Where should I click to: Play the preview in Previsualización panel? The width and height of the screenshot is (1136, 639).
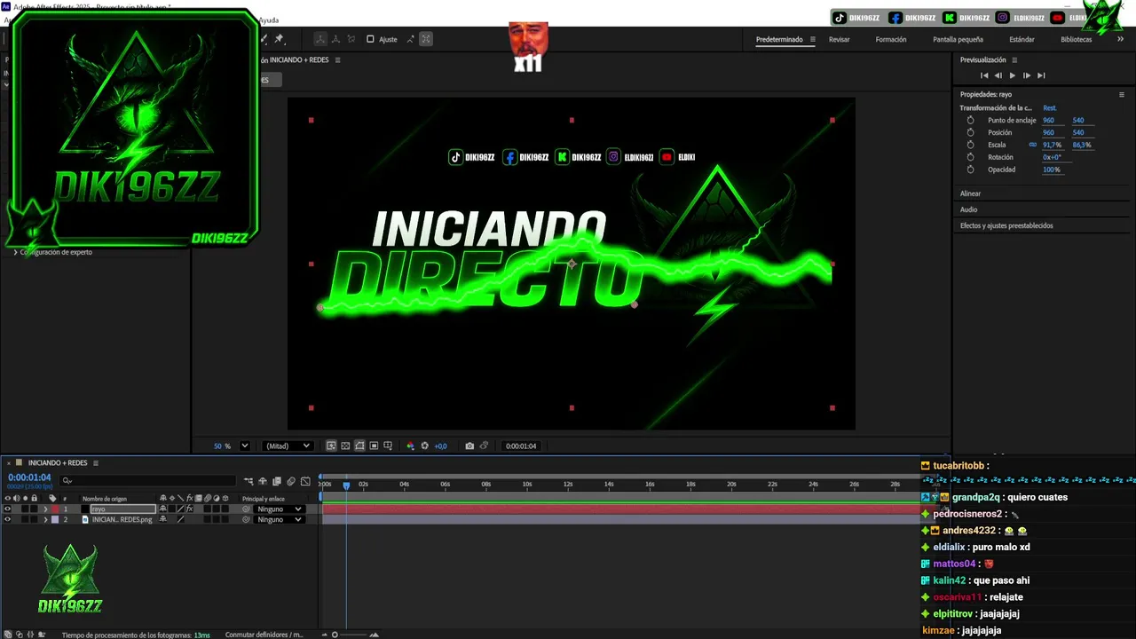click(1013, 75)
